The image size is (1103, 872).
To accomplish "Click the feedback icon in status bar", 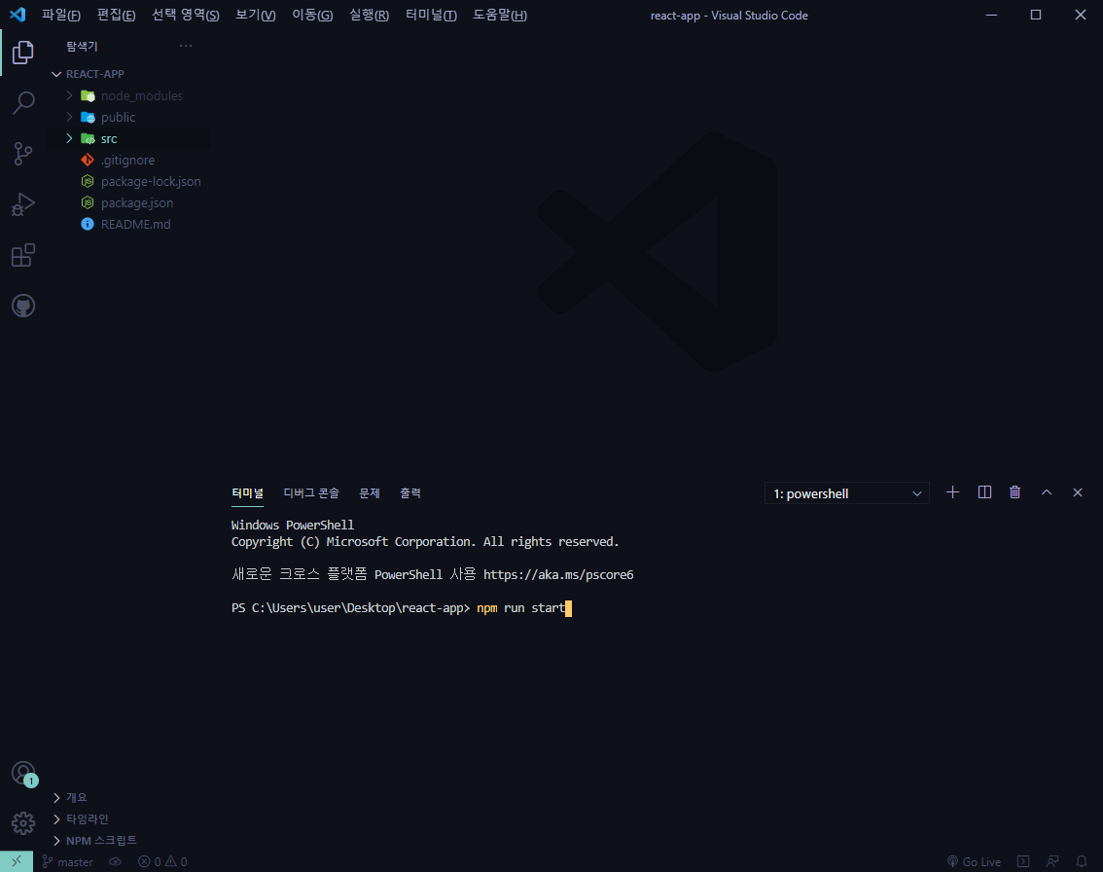I will [1052, 861].
